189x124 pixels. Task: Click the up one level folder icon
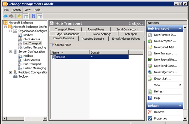click(20, 16)
